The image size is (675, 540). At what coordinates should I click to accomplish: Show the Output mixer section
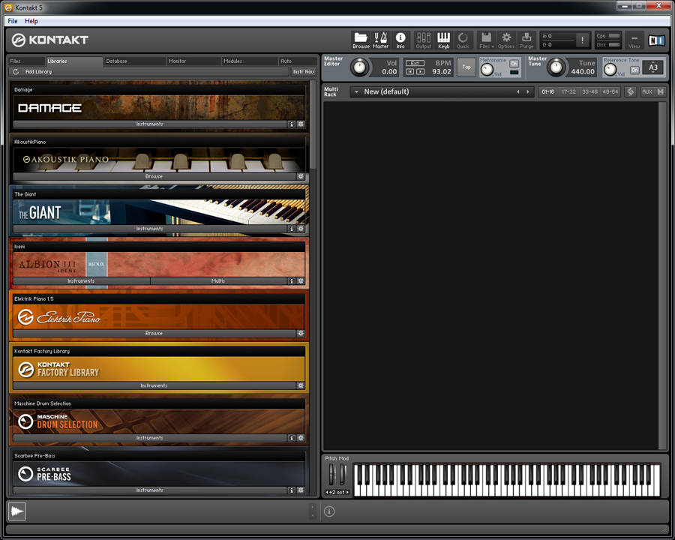[424, 39]
